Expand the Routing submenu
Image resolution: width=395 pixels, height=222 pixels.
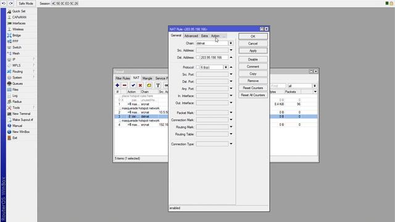click(x=17, y=72)
